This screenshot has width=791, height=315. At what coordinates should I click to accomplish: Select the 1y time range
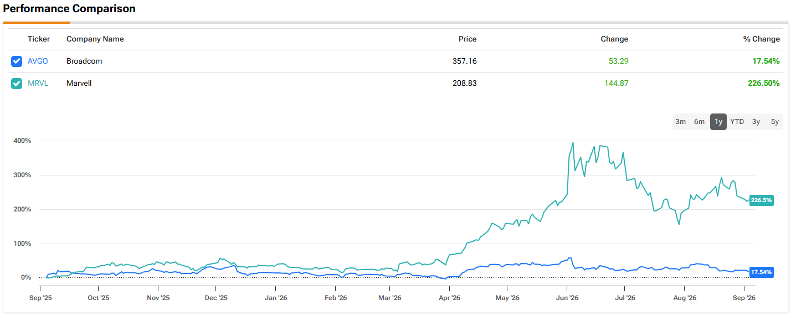pos(718,122)
